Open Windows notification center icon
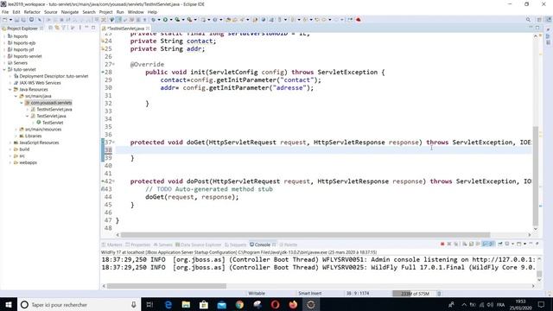This screenshot has width=553, height=311. coord(542,305)
